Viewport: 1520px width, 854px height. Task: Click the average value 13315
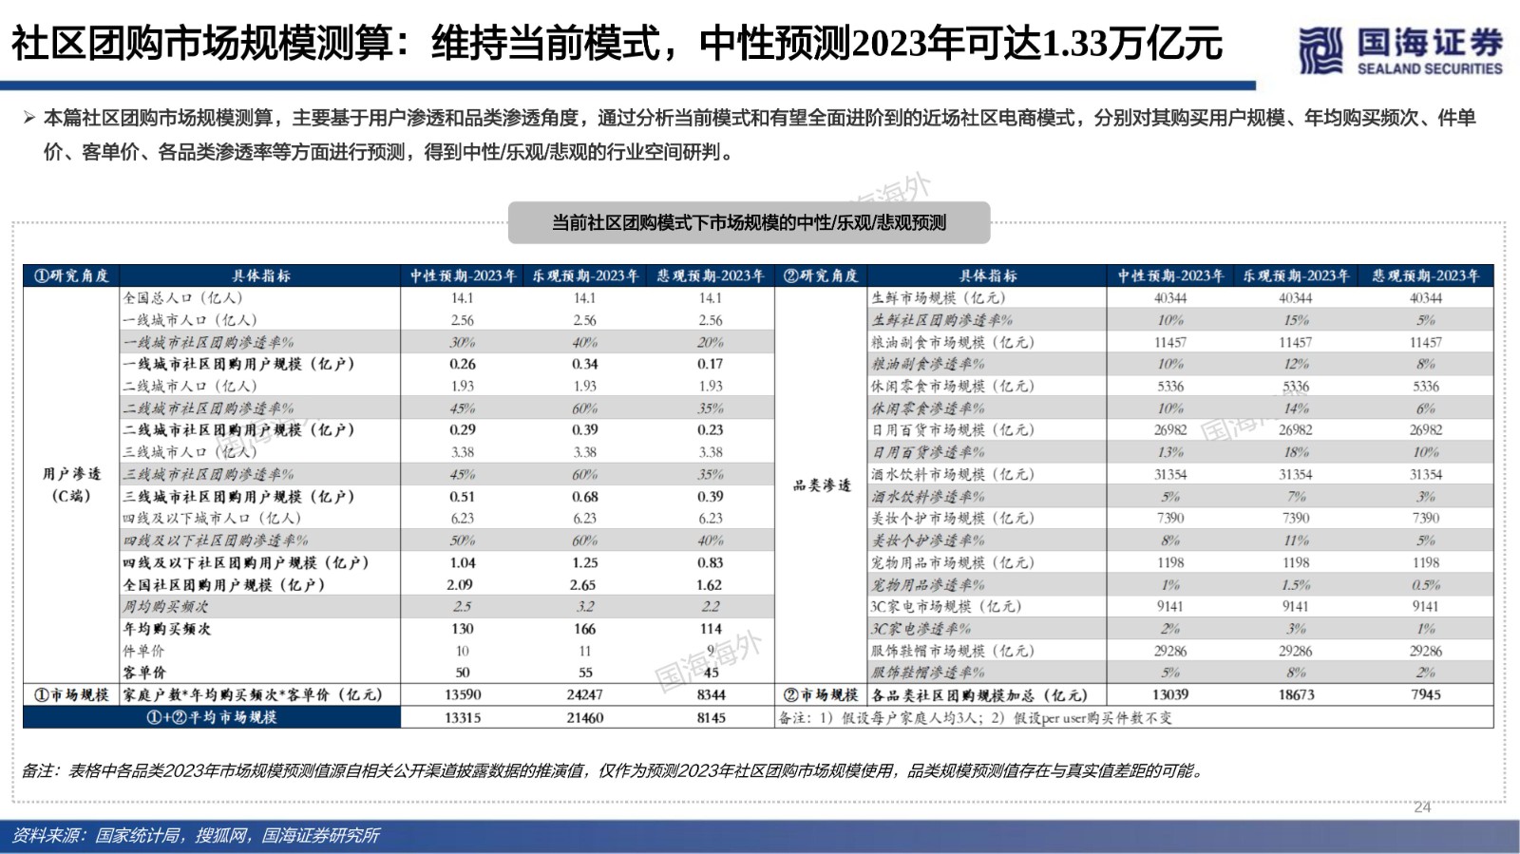coord(463,717)
